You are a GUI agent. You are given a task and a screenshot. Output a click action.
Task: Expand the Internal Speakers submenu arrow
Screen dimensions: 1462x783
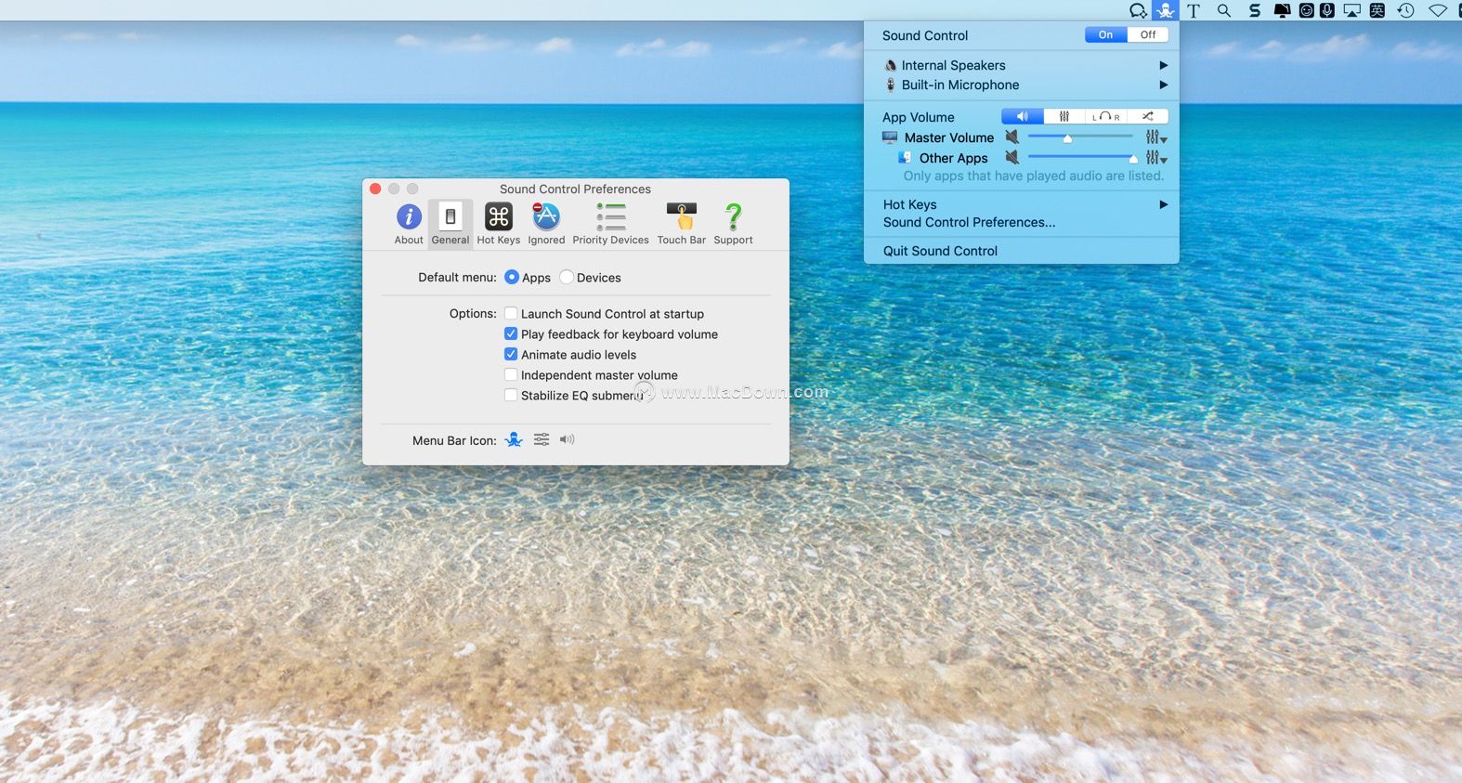[1163, 65]
